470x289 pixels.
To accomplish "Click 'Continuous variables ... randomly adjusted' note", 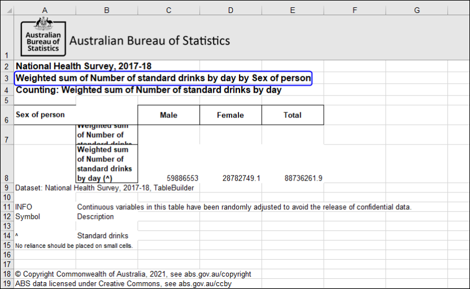I will (244, 207).
